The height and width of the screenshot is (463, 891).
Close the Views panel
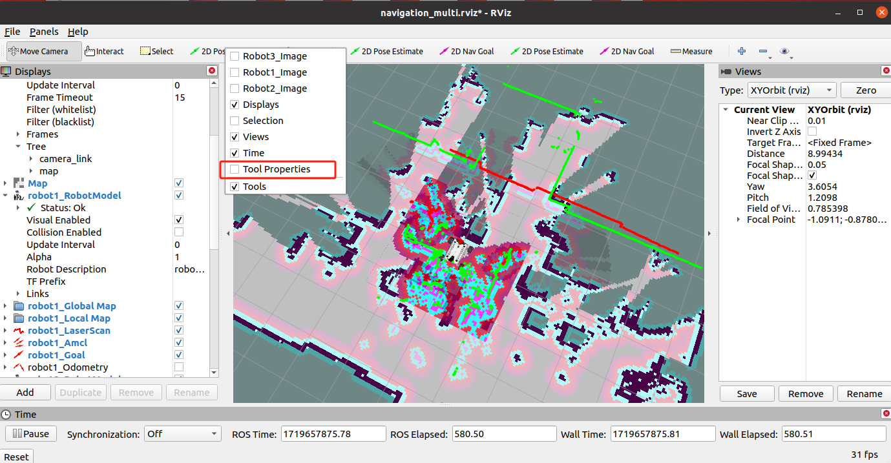[x=885, y=71]
